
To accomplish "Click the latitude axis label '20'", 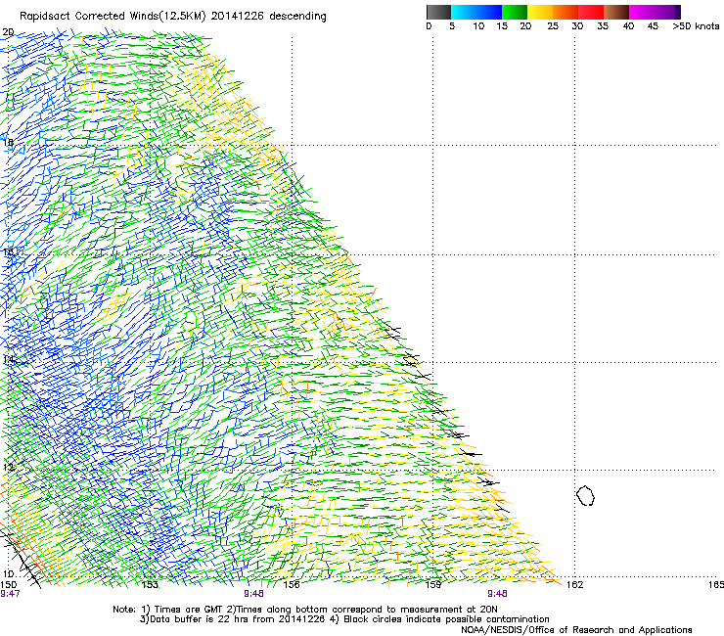I will pos(8,32).
